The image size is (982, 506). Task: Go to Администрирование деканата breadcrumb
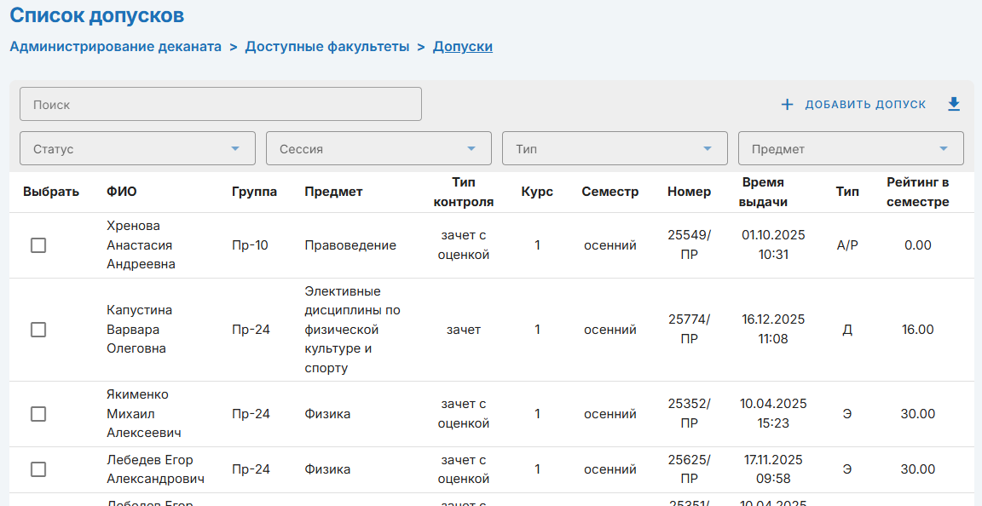[115, 46]
